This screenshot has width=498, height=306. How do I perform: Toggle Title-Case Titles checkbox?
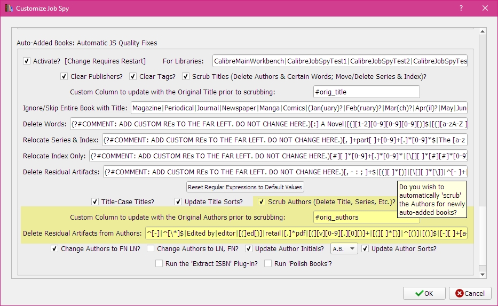95,202
